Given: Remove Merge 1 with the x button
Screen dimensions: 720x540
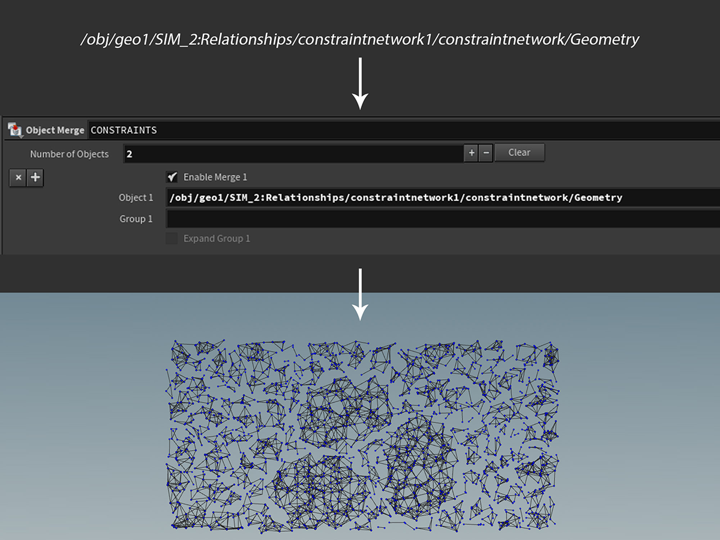Looking at the screenshot, I should [x=18, y=178].
